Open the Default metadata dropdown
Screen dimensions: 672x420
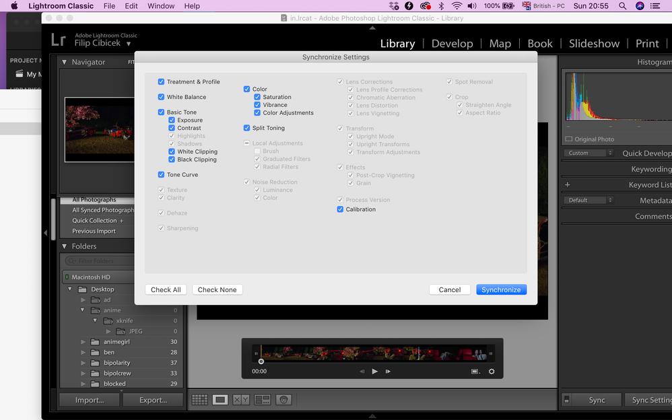[x=589, y=200]
